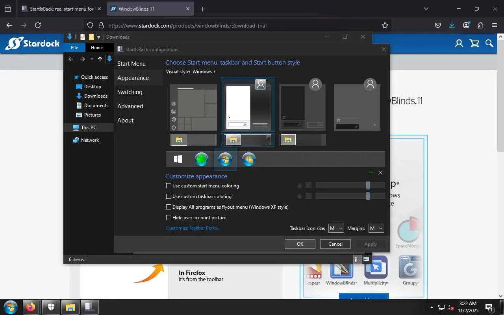Screen dimensions: 504x315
Task: Open the Firefox list all tabs chevron
Action: pyautogui.click(x=426, y=9)
